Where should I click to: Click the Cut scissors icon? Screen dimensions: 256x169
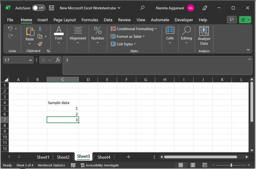click(x=40, y=29)
